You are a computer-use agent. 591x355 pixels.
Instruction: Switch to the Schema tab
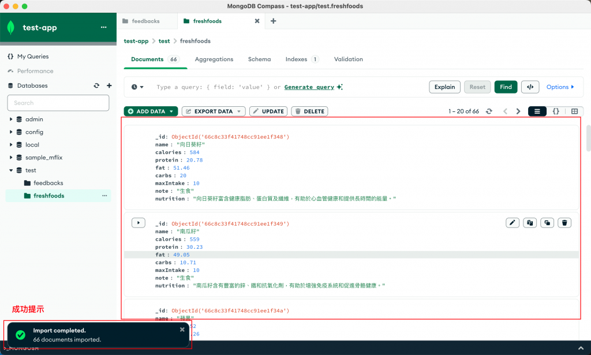[259, 59]
